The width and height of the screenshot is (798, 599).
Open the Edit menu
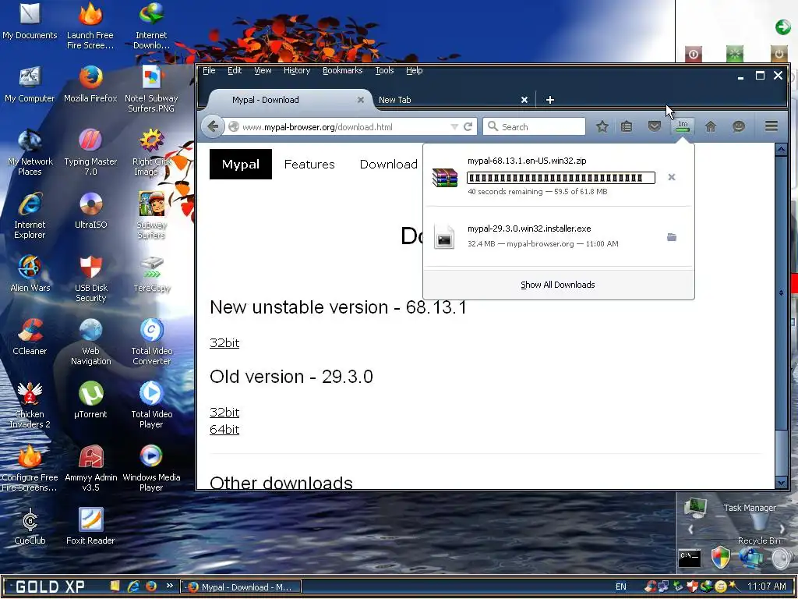click(234, 70)
